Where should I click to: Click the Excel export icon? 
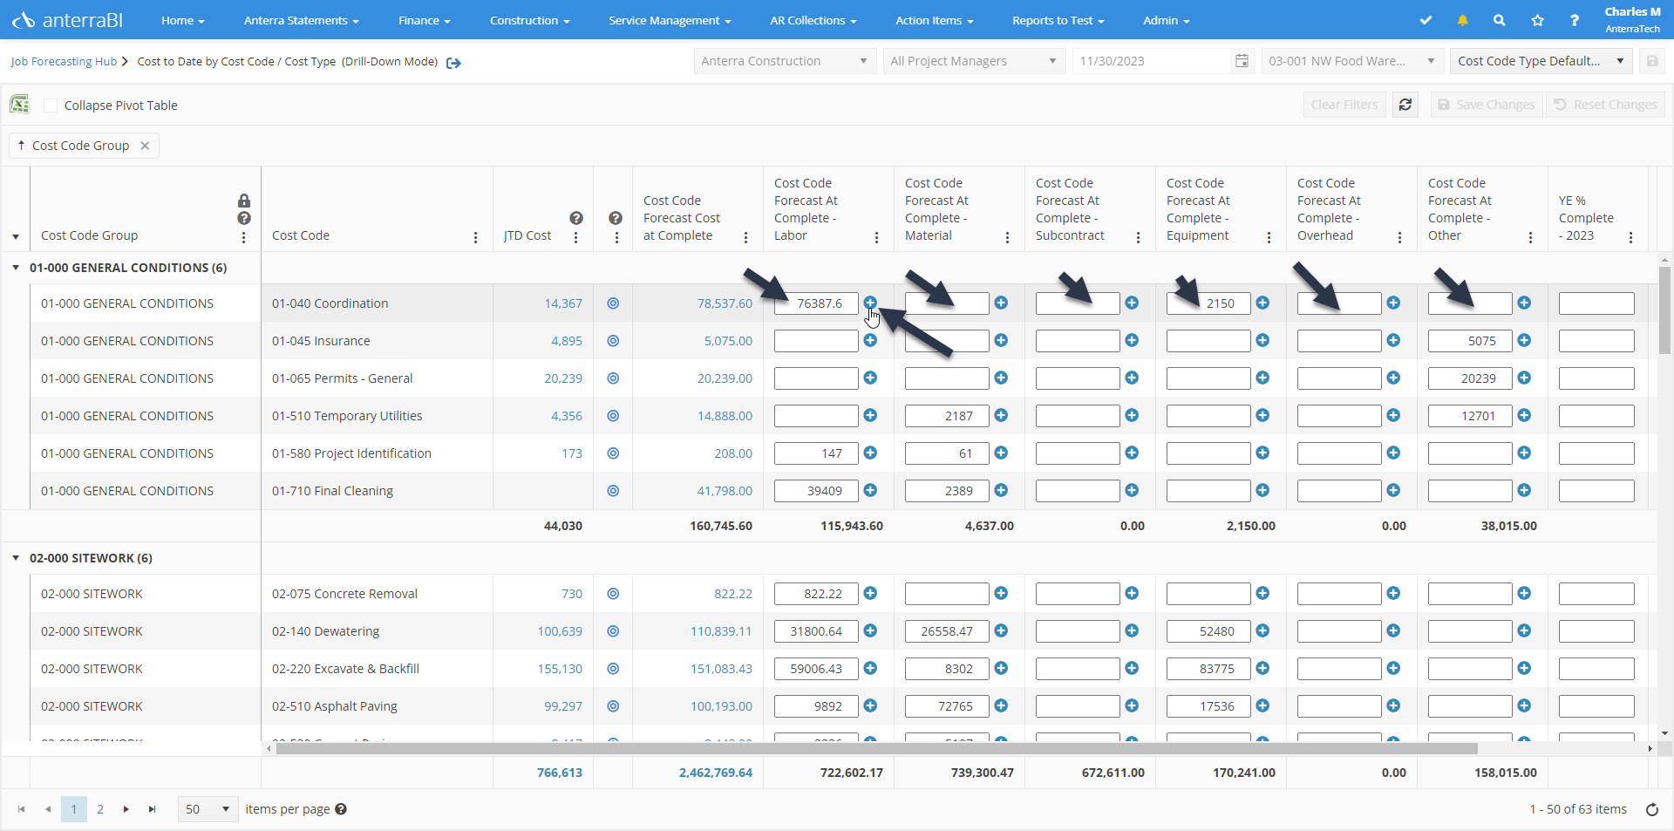click(x=19, y=105)
